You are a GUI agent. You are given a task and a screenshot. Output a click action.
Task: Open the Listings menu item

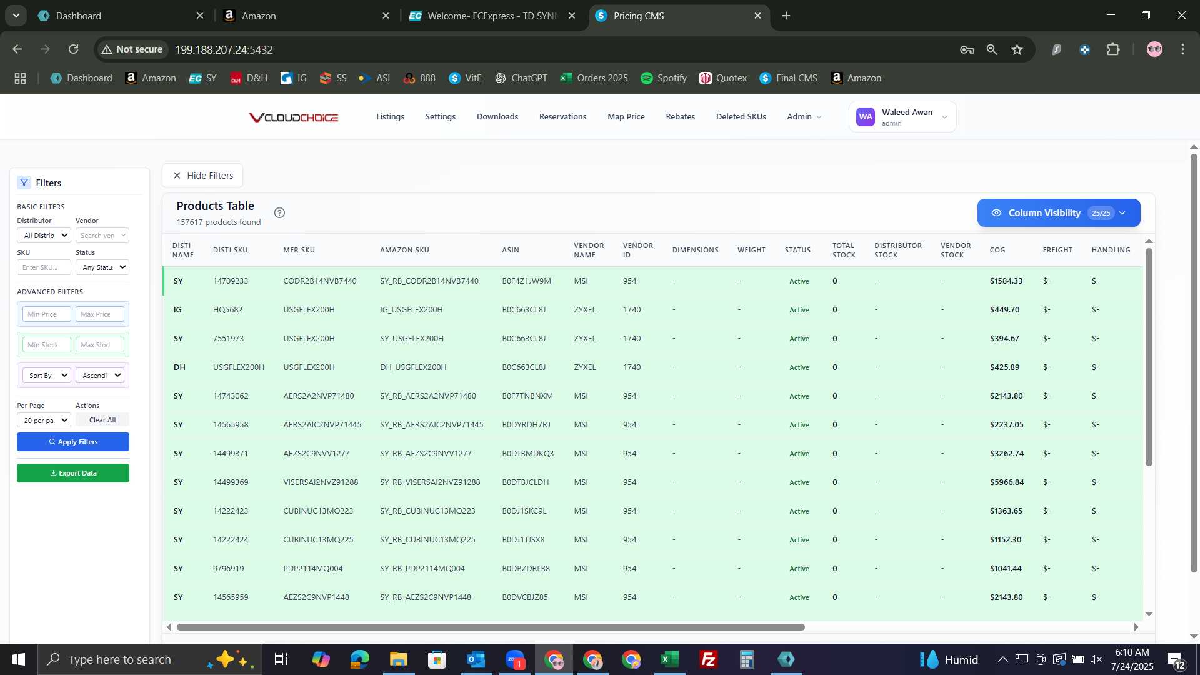pos(390,117)
